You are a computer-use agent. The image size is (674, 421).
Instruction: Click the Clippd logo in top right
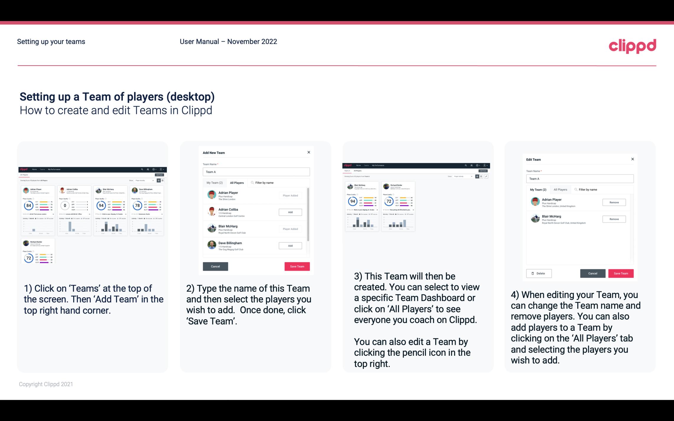632,45
